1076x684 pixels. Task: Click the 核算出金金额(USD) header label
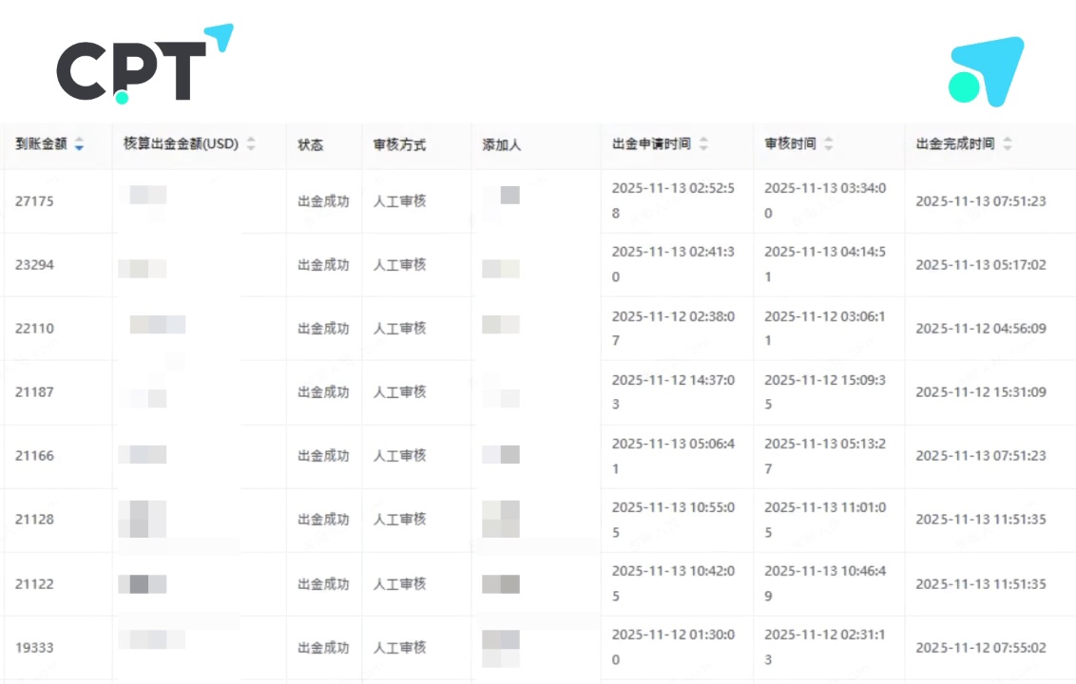[182, 143]
